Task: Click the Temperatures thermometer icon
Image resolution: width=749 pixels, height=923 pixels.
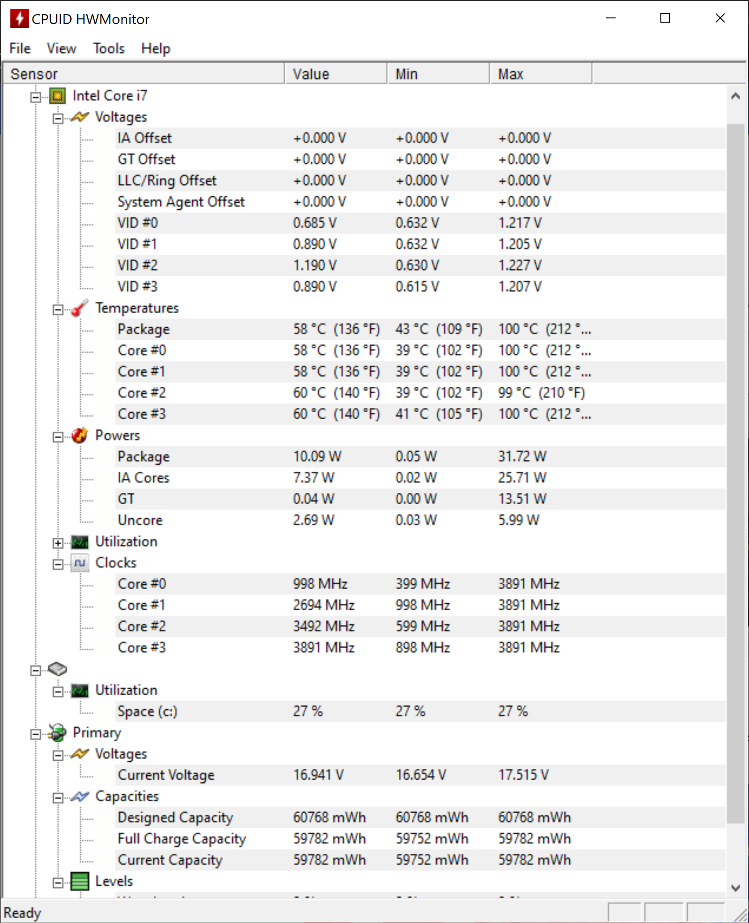Action: coord(80,308)
